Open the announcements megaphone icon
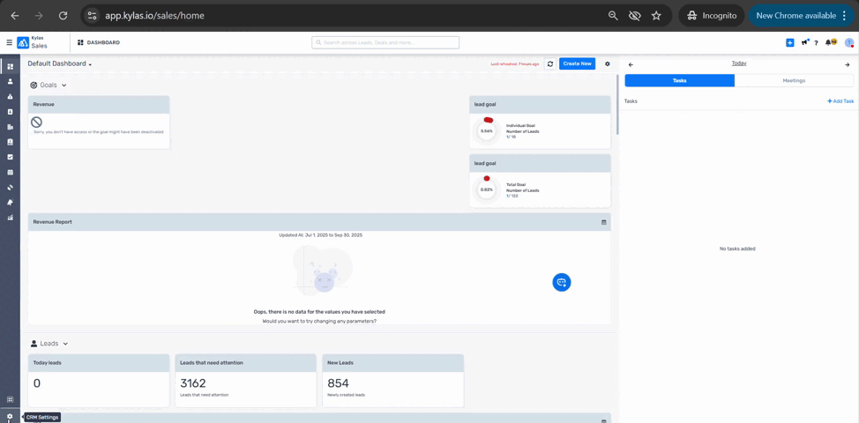The height and width of the screenshot is (423, 859). pos(805,42)
